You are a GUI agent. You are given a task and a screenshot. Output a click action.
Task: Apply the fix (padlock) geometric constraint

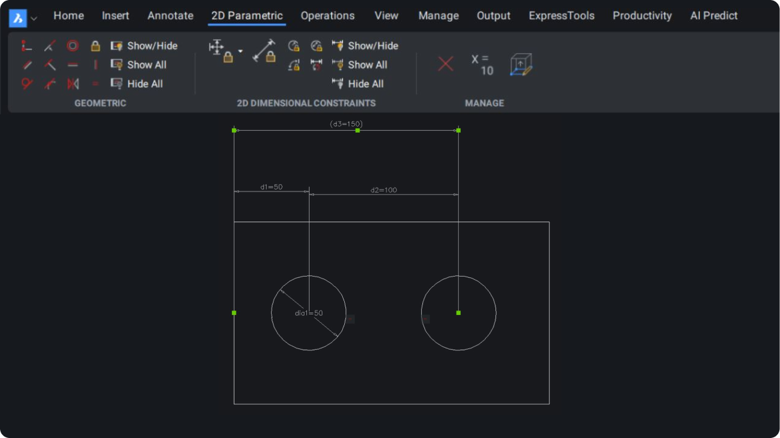pos(95,46)
